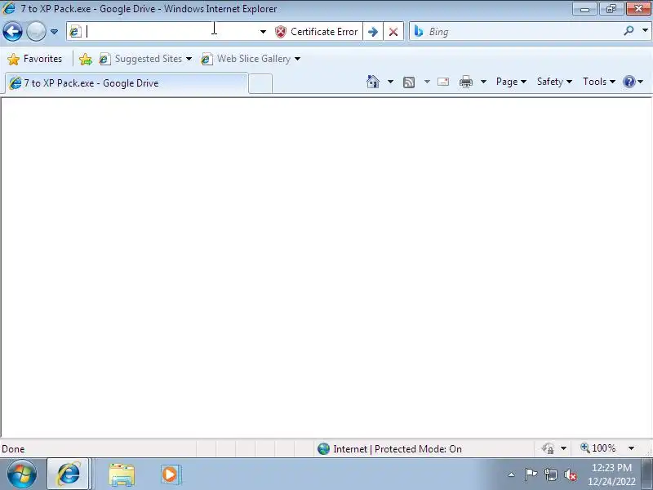
Task: Expand the address bar autocomplete dropdown
Action: tap(263, 32)
